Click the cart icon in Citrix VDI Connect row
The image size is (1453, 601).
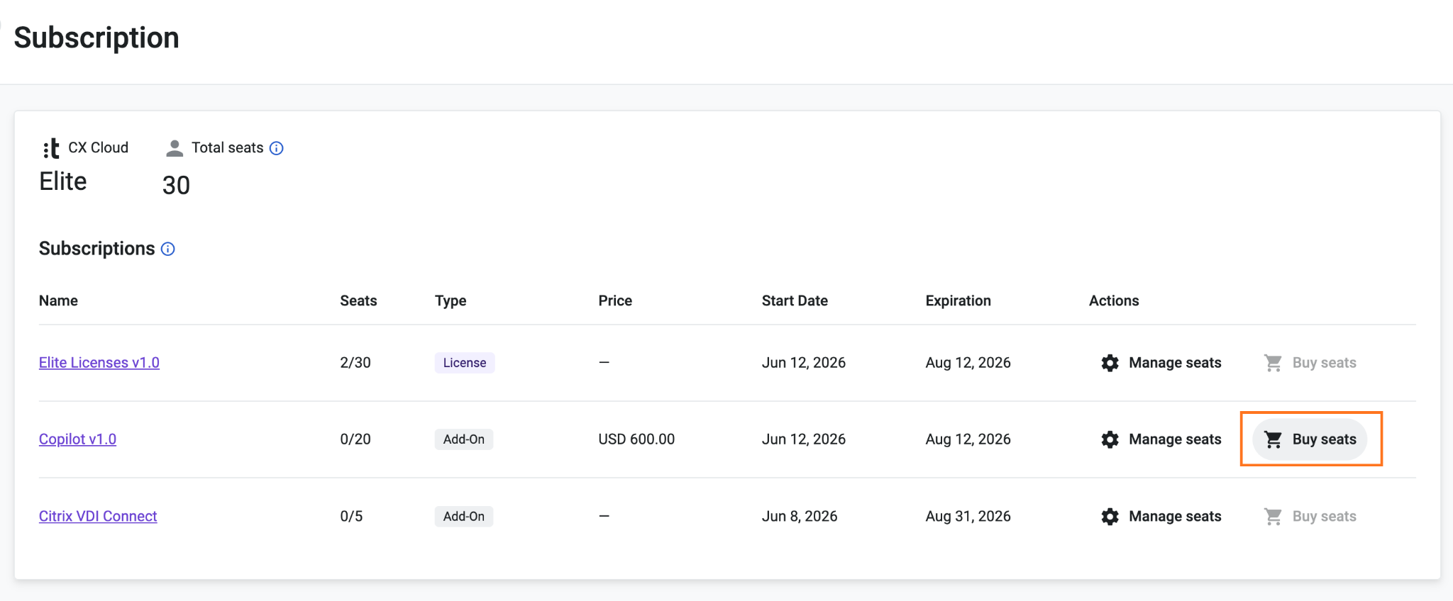(1274, 517)
